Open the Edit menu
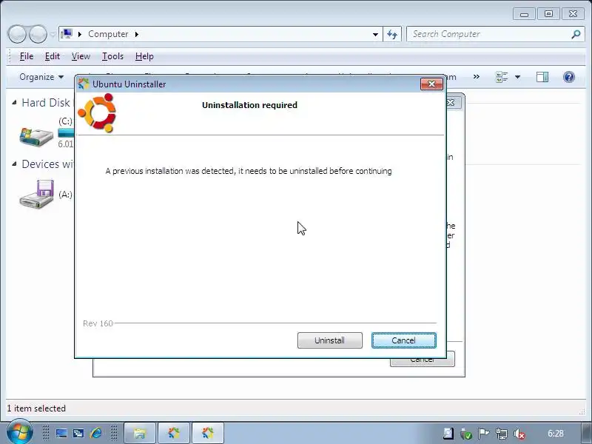 point(52,56)
